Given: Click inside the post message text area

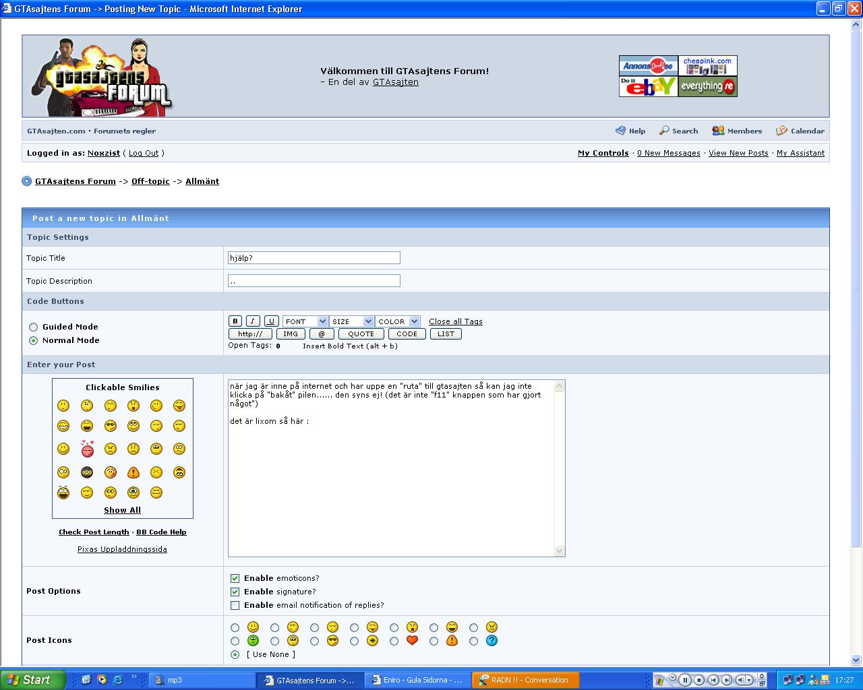Looking at the screenshot, I should [x=391, y=468].
